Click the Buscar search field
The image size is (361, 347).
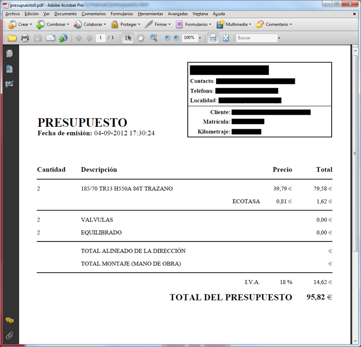pyautogui.click(x=257, y=38)
